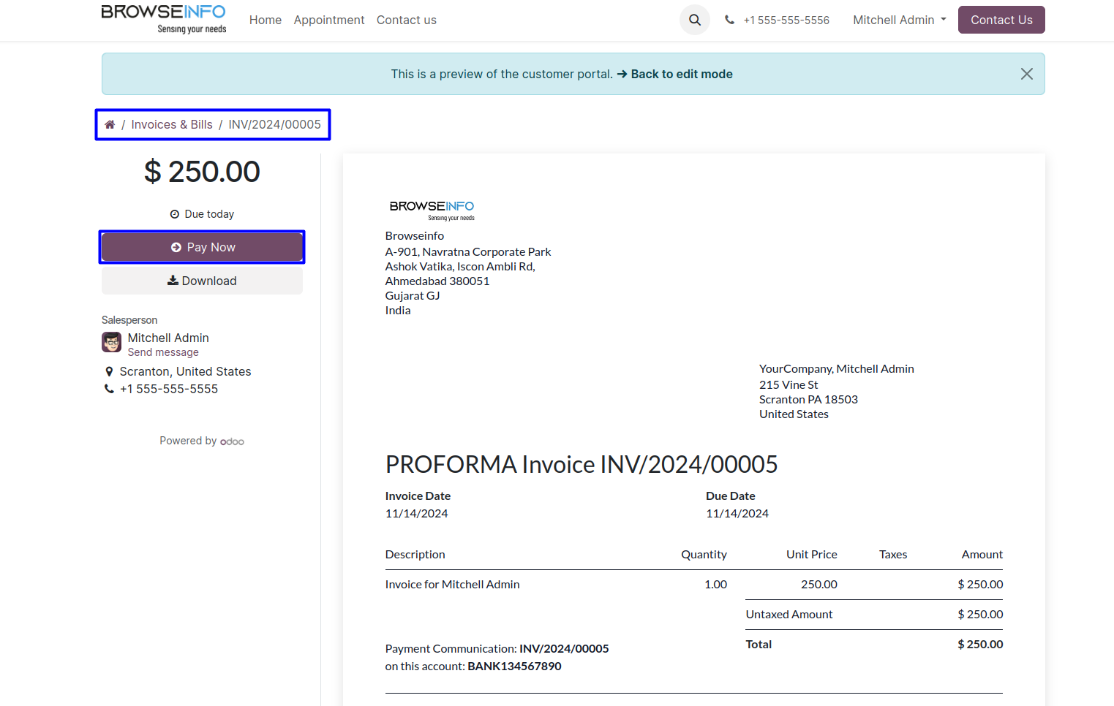Click the sidebar phone number +1 555-555-5555

click(169, 389)
